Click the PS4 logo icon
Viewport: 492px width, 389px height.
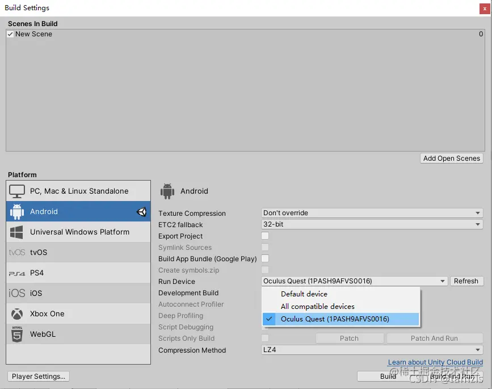(x=17, y=274)
